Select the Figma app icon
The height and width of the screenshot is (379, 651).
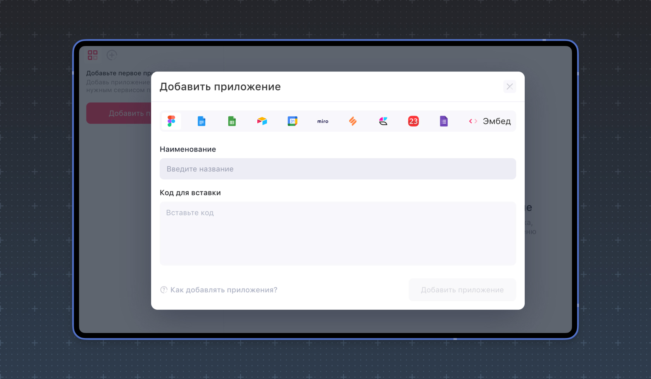tap(171, 121)
